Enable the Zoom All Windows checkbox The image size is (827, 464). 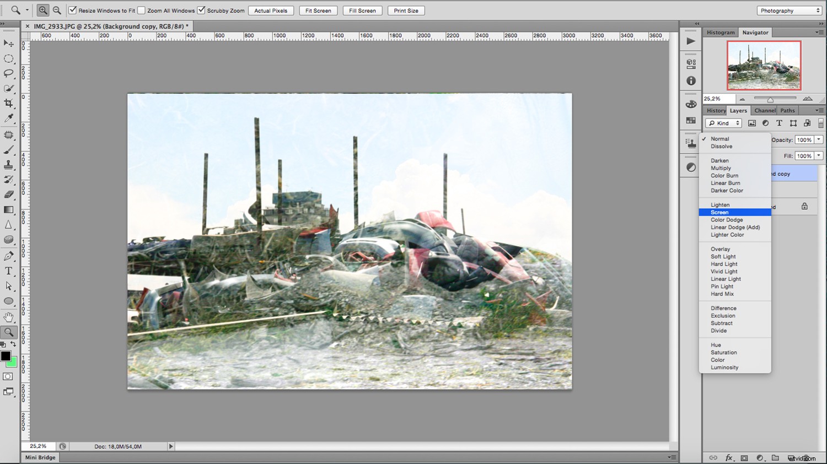tap(142, 10)
